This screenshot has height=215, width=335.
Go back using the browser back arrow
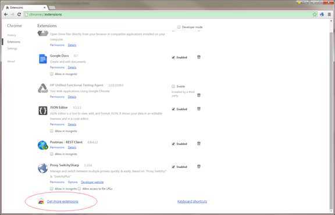(x=6, y=15)
